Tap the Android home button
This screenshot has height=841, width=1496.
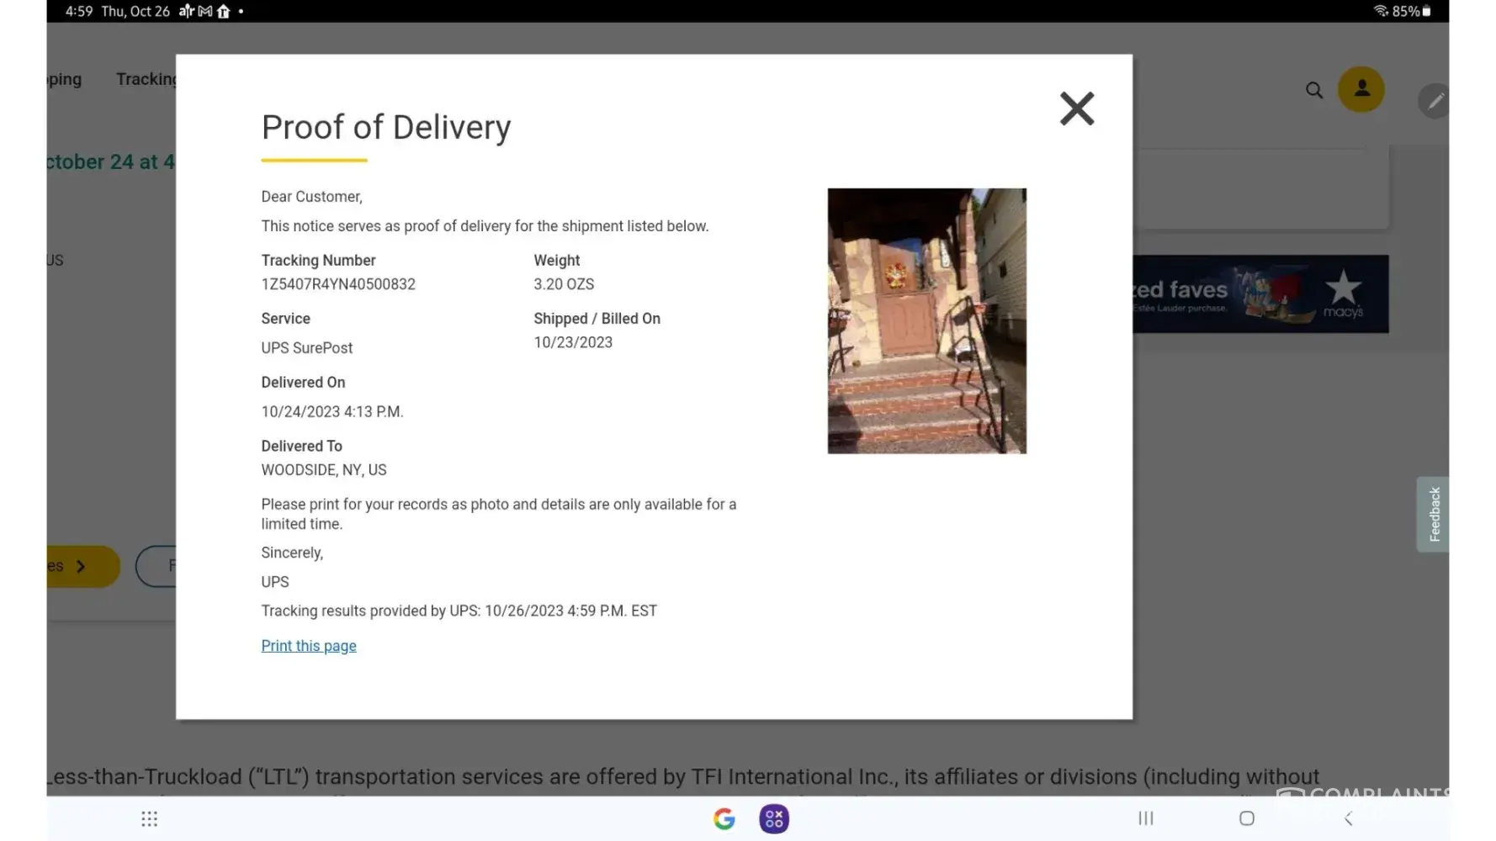pyautogui.click(x=1246, y=818)
